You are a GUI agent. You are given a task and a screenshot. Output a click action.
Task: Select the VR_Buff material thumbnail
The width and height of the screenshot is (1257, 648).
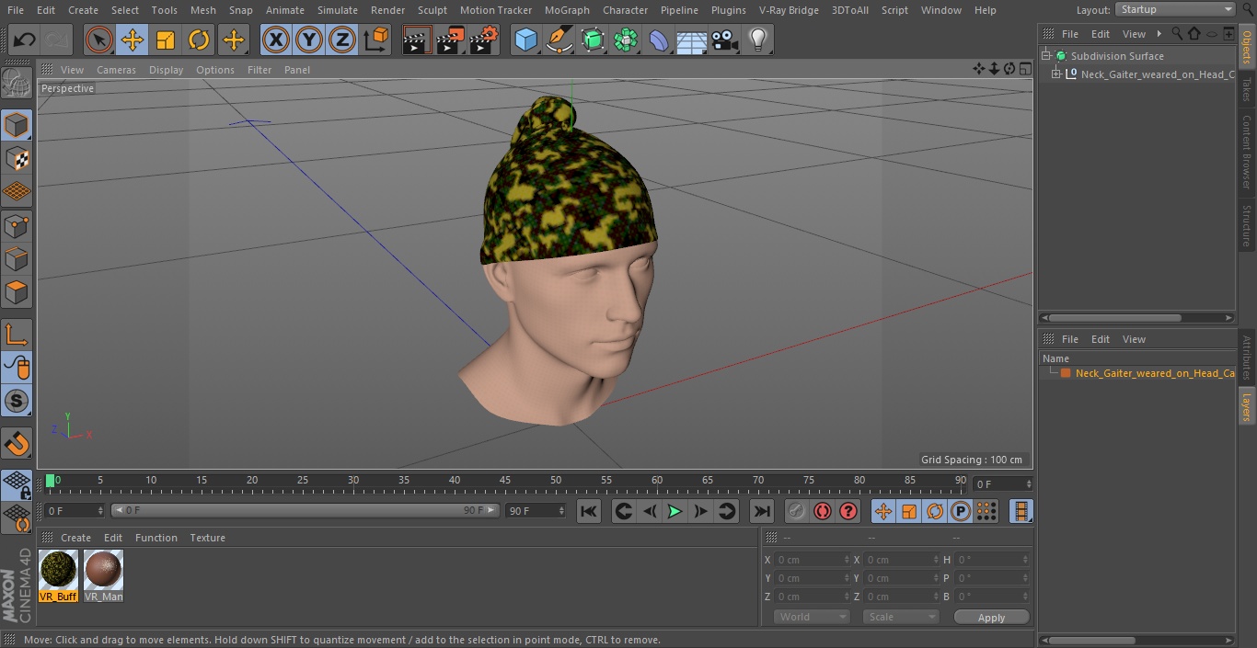[58, 571]
